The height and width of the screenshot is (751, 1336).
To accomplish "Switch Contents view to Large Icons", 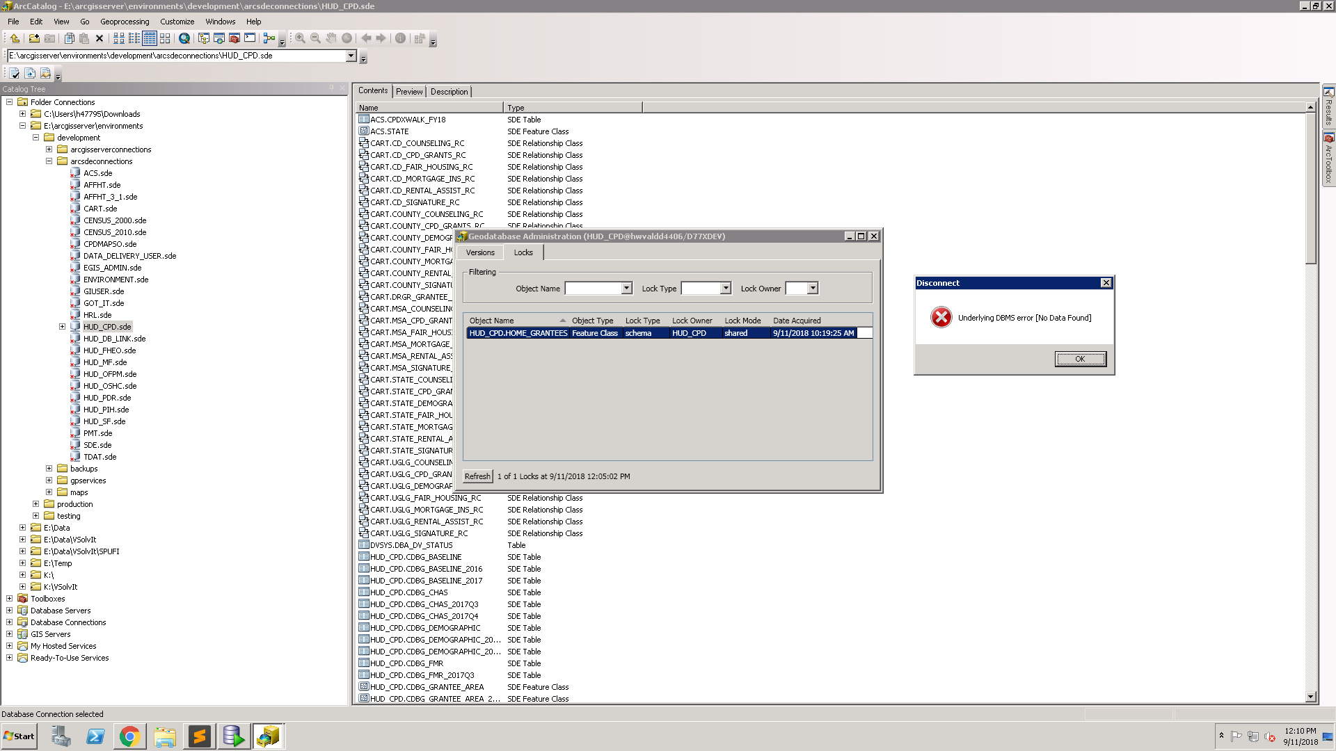I will (x=119, y=39).
